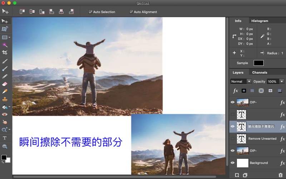Viewport: 286px width, 179px height.
Task: Select the Text tool
Action: tap(5, 138)
